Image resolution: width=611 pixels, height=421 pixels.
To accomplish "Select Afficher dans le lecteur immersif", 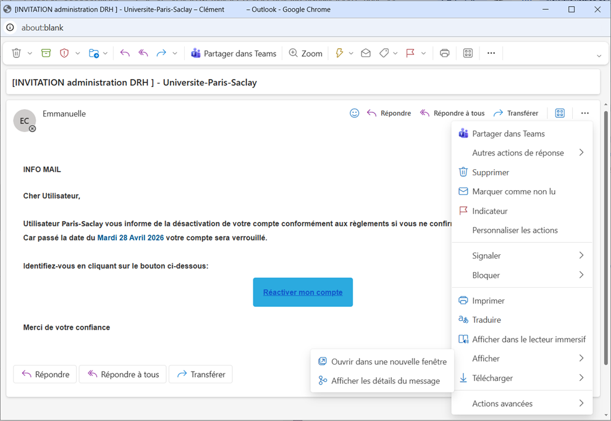I will (522, 340).
